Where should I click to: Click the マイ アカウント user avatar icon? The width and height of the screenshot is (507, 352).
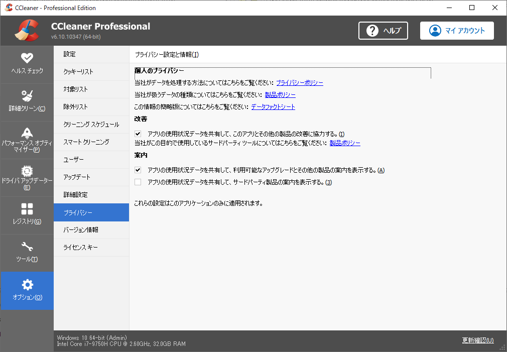435,31
